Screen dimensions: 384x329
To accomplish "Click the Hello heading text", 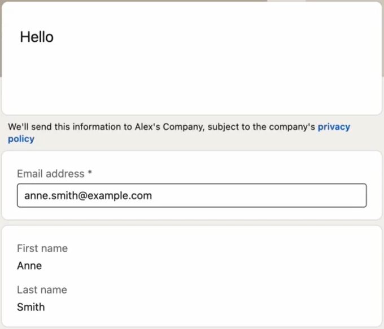I will pyautogui.click(x=37, y=37).
